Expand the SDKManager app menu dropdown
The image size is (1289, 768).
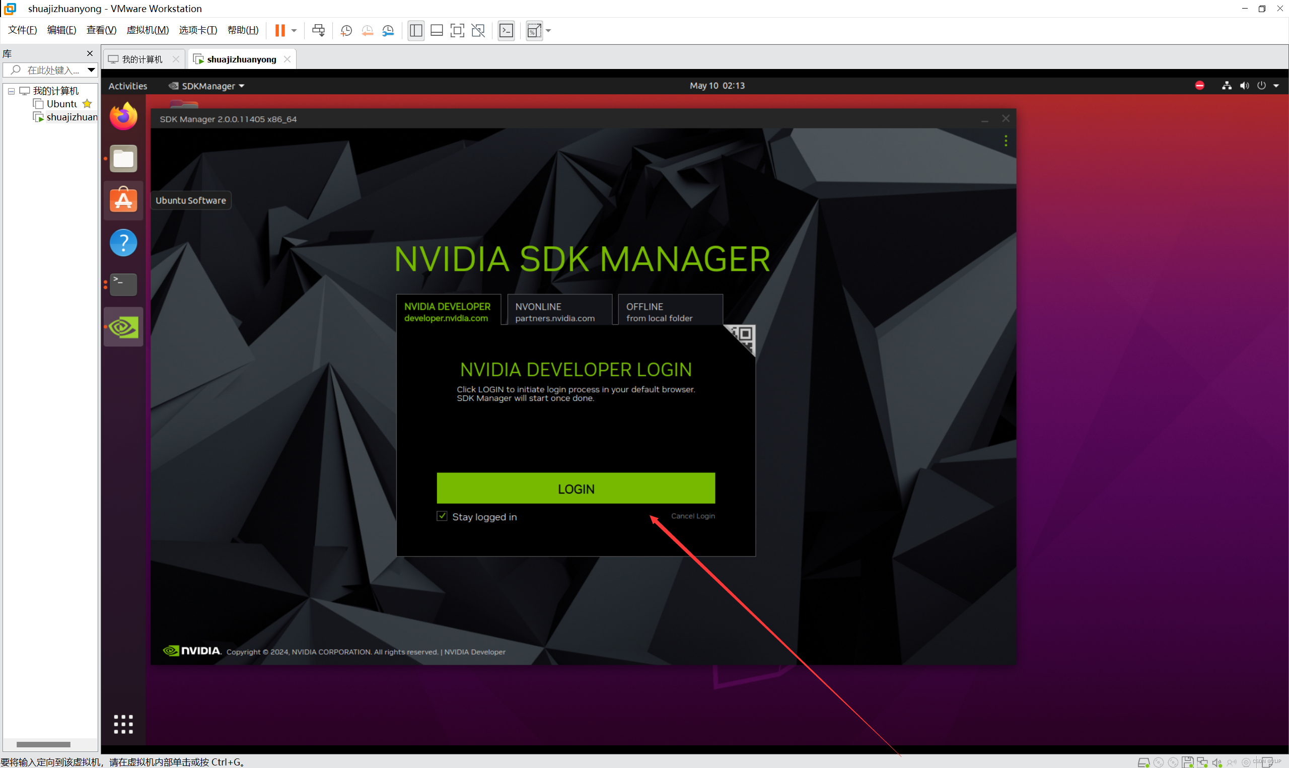pyautogui.click(x=208, y=86)
